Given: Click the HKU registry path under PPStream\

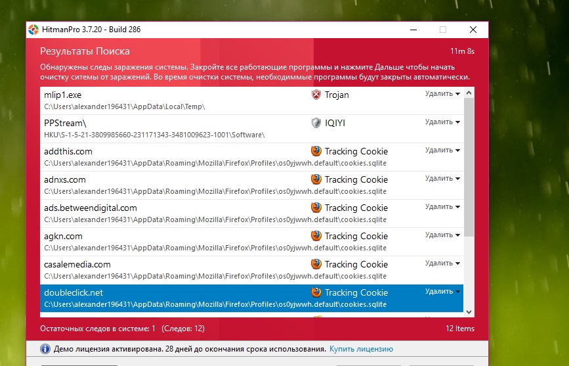Looking at the screenshot, I should (154, 135).
